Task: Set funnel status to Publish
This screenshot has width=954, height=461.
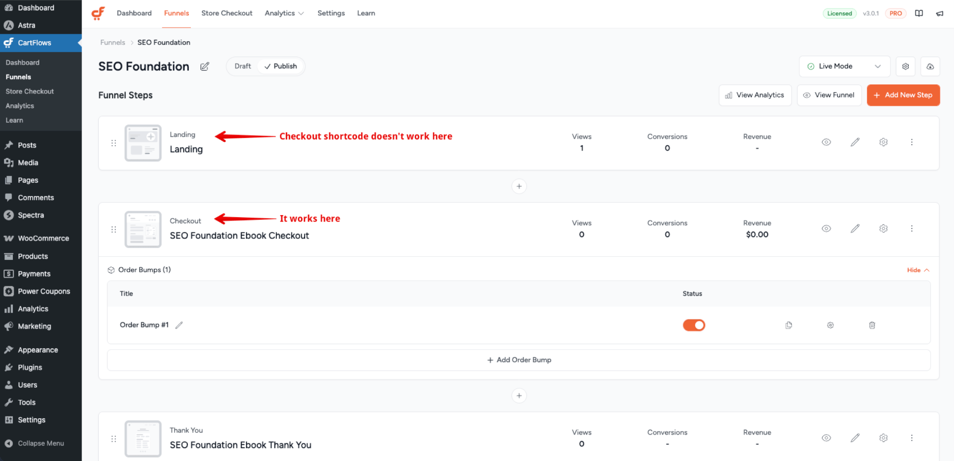Action: click(281, 66)
